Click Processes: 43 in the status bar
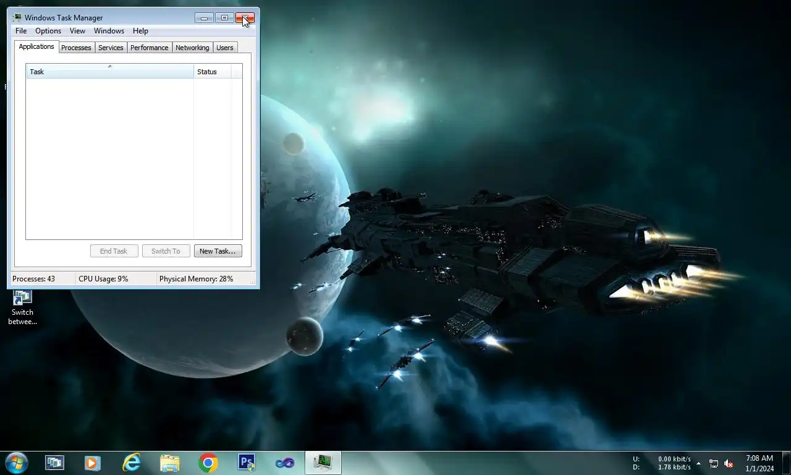The image size is (791, 475). tap(33, 279)
